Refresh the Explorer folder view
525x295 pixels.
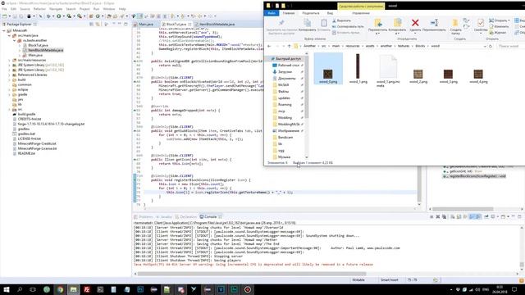coord(491,46)
